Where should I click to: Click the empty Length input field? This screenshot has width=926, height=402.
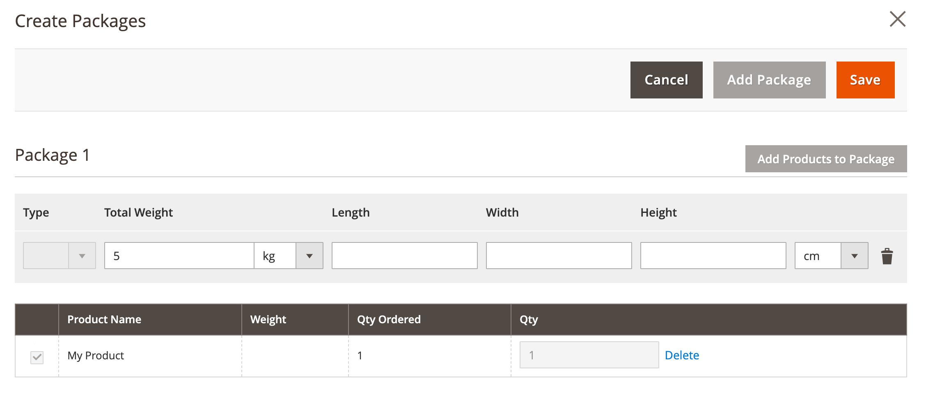click(x=404, y=255)
